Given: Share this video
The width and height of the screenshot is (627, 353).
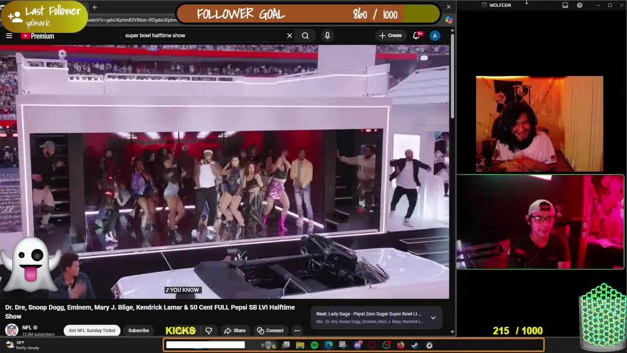Looking at the screenshot, I should pos(235,330).
